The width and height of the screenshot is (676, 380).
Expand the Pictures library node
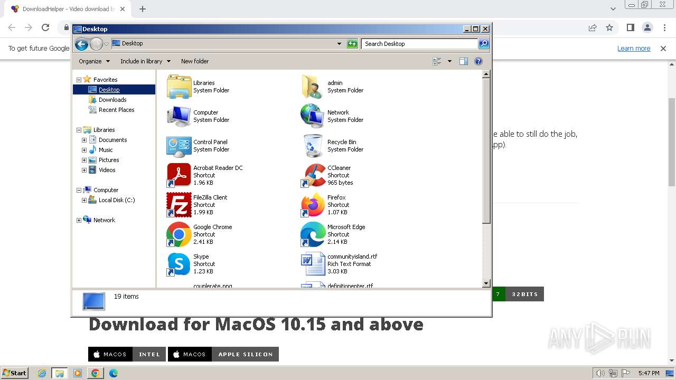[x=84, y=160]
